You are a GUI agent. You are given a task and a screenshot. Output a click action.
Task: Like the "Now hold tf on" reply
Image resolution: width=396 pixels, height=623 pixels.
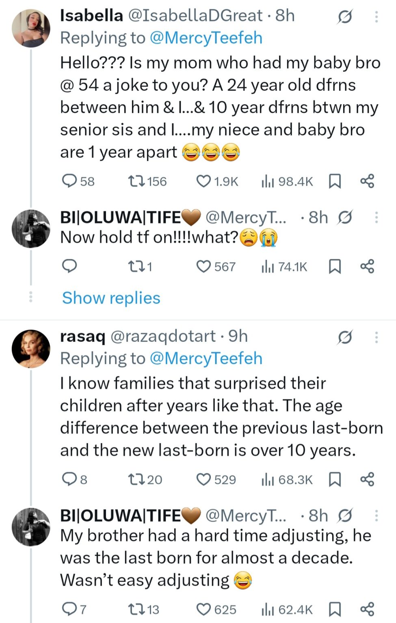pyautogui.click(x=203, y=266)
